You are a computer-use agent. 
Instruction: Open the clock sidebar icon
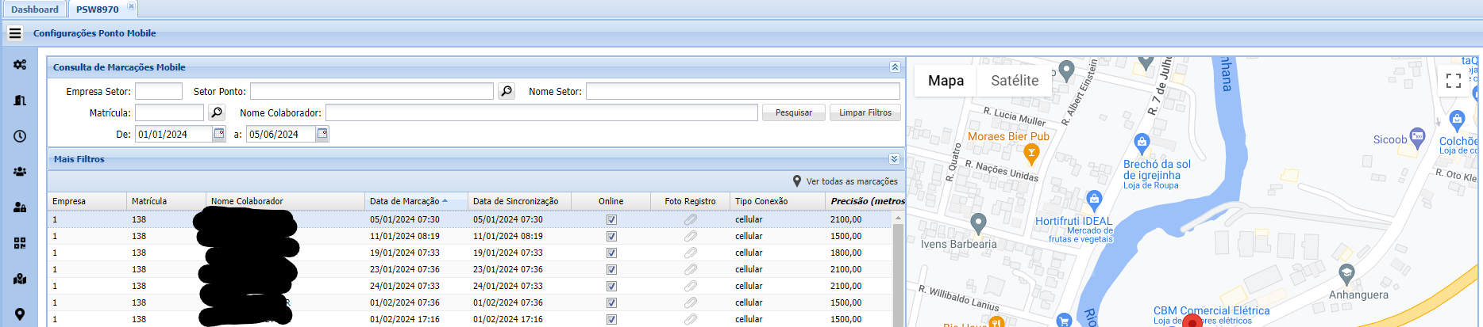(20, 136)
